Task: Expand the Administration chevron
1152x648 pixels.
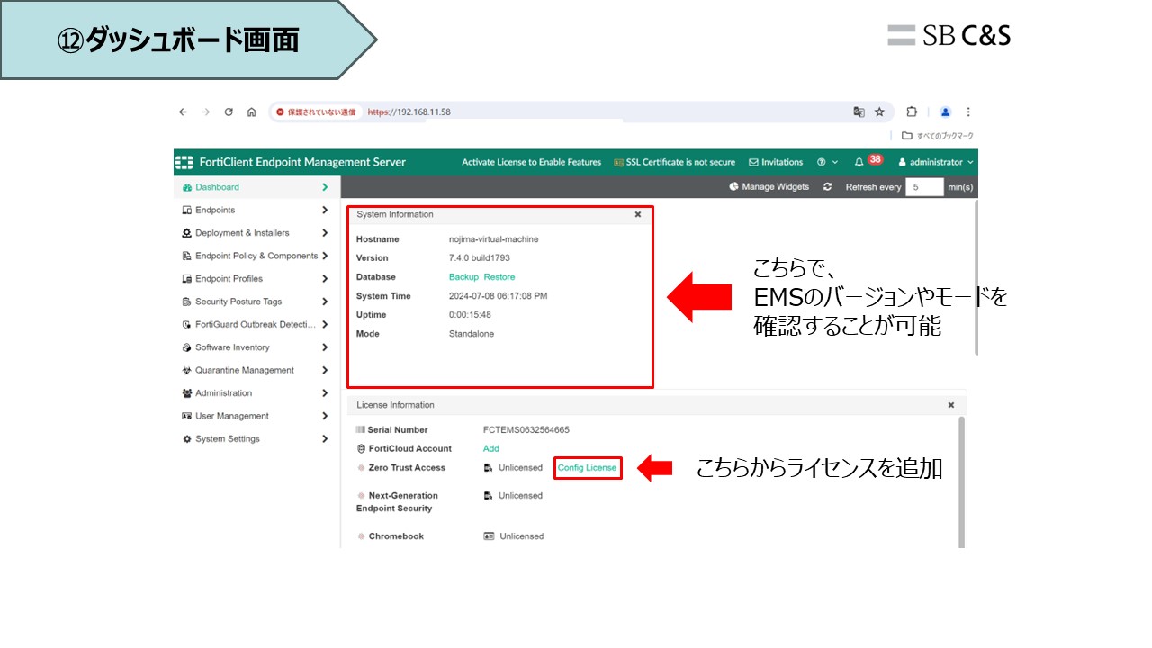Action: tap(325, 393)
